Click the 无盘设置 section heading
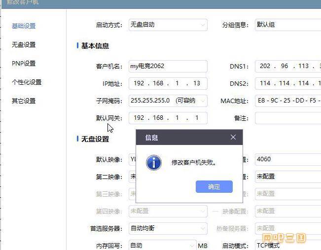Viewport: 321px width, 250px height. point(95,139)
